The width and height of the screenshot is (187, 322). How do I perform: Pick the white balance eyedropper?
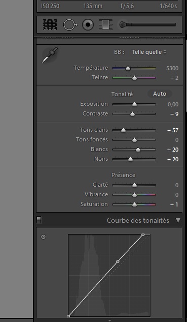50,55
